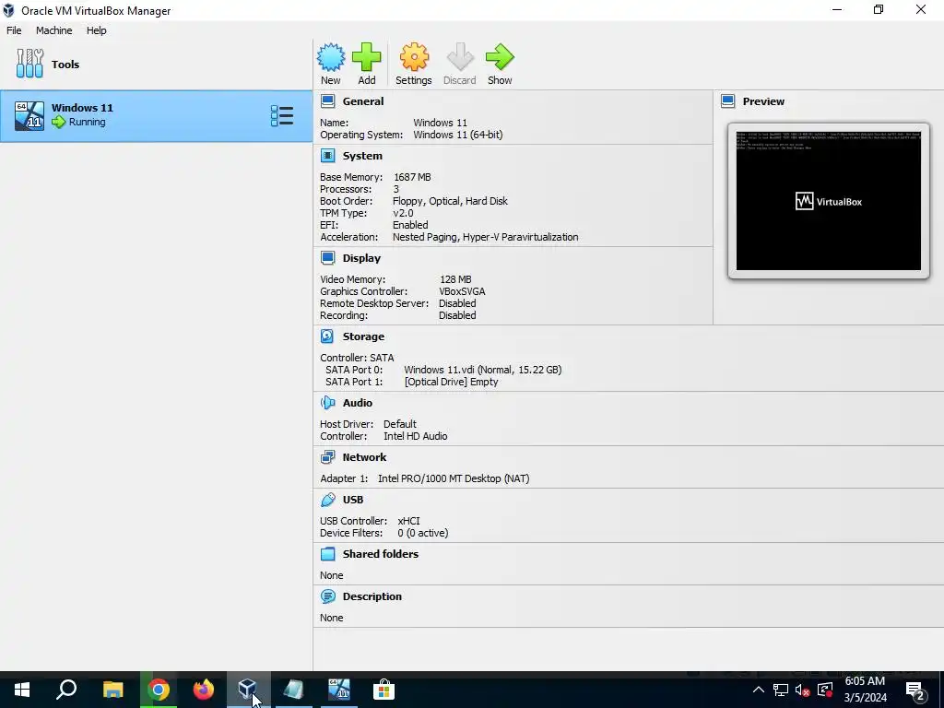
Task: Click the Boot Order value Floppy, Optical, Hard Disk
Action: click(x=450, y=201)
